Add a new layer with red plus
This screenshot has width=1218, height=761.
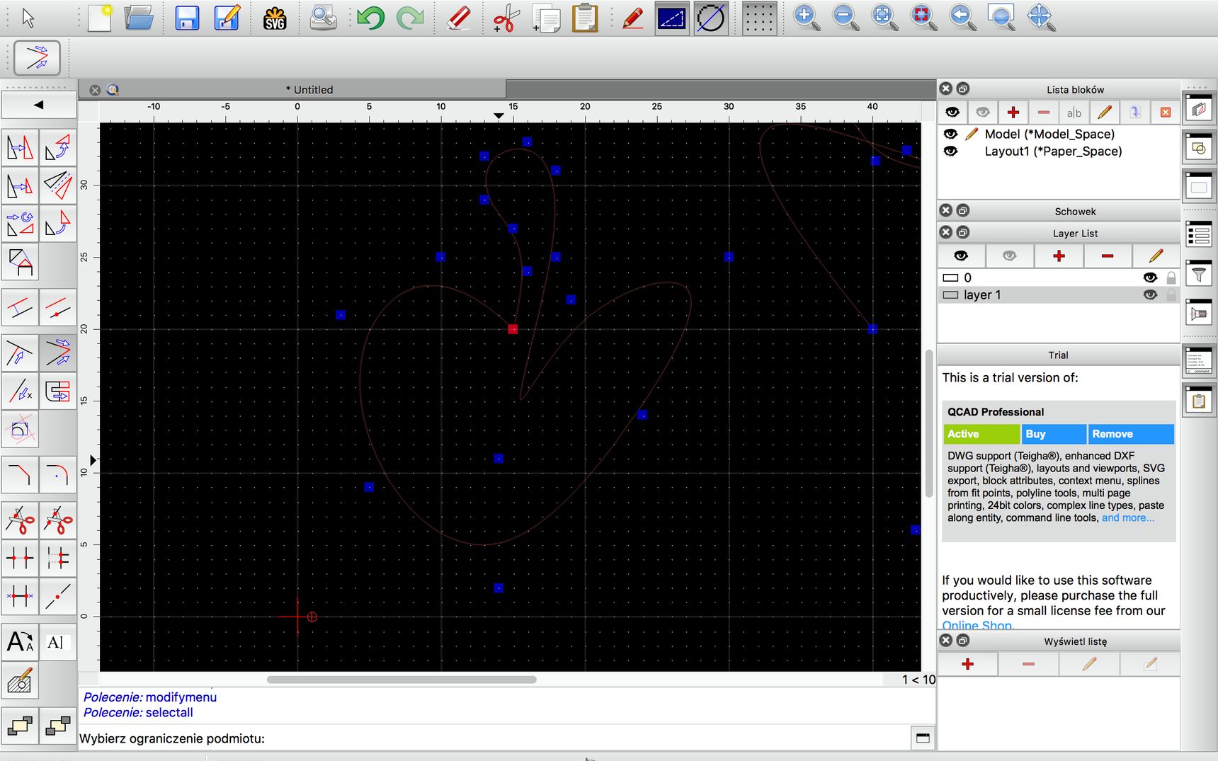(x=1059, y=256)
